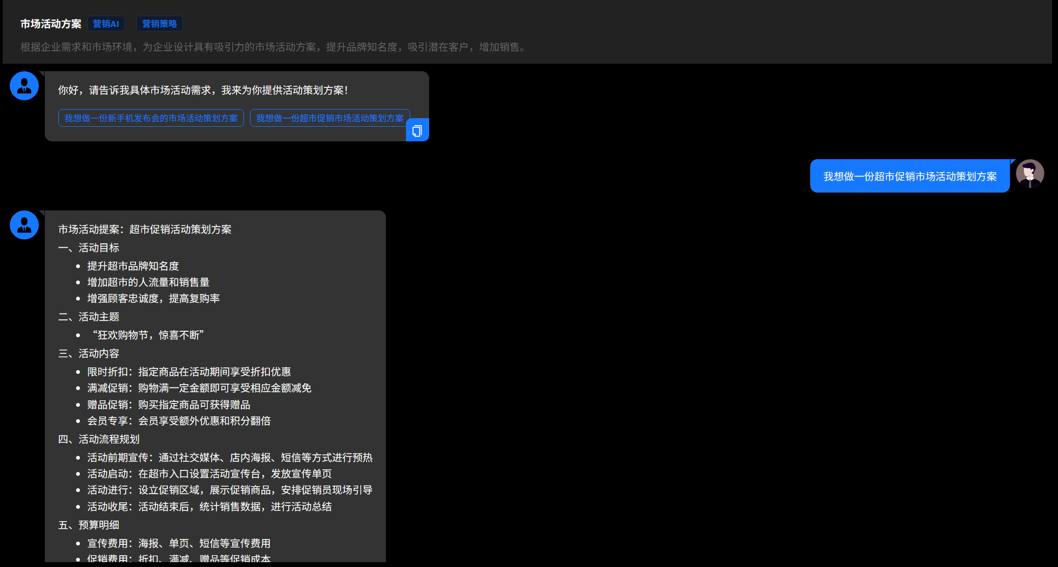Screen dimensions: 1058x567
Task: Click the 狂欢购物节 theme line
Action: pos(148,335)
